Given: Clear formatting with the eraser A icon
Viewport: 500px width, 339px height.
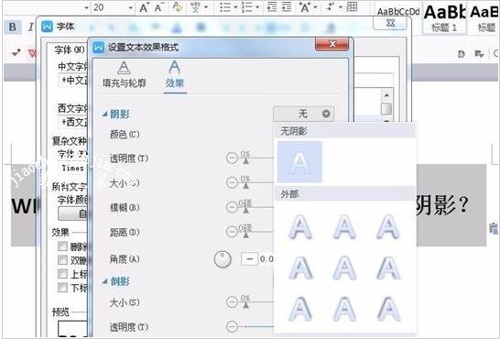Looking at the screenshot, I should tap(178, 7).
